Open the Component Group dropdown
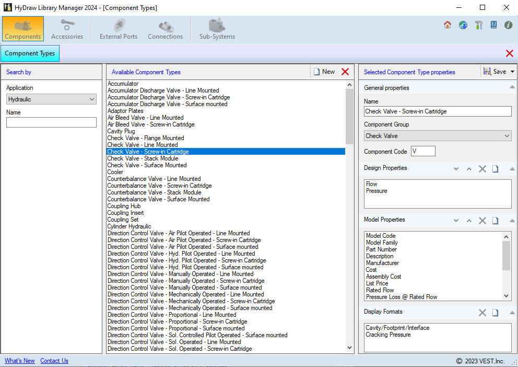Viewport: 518px width, 367px height. (438, 136)
